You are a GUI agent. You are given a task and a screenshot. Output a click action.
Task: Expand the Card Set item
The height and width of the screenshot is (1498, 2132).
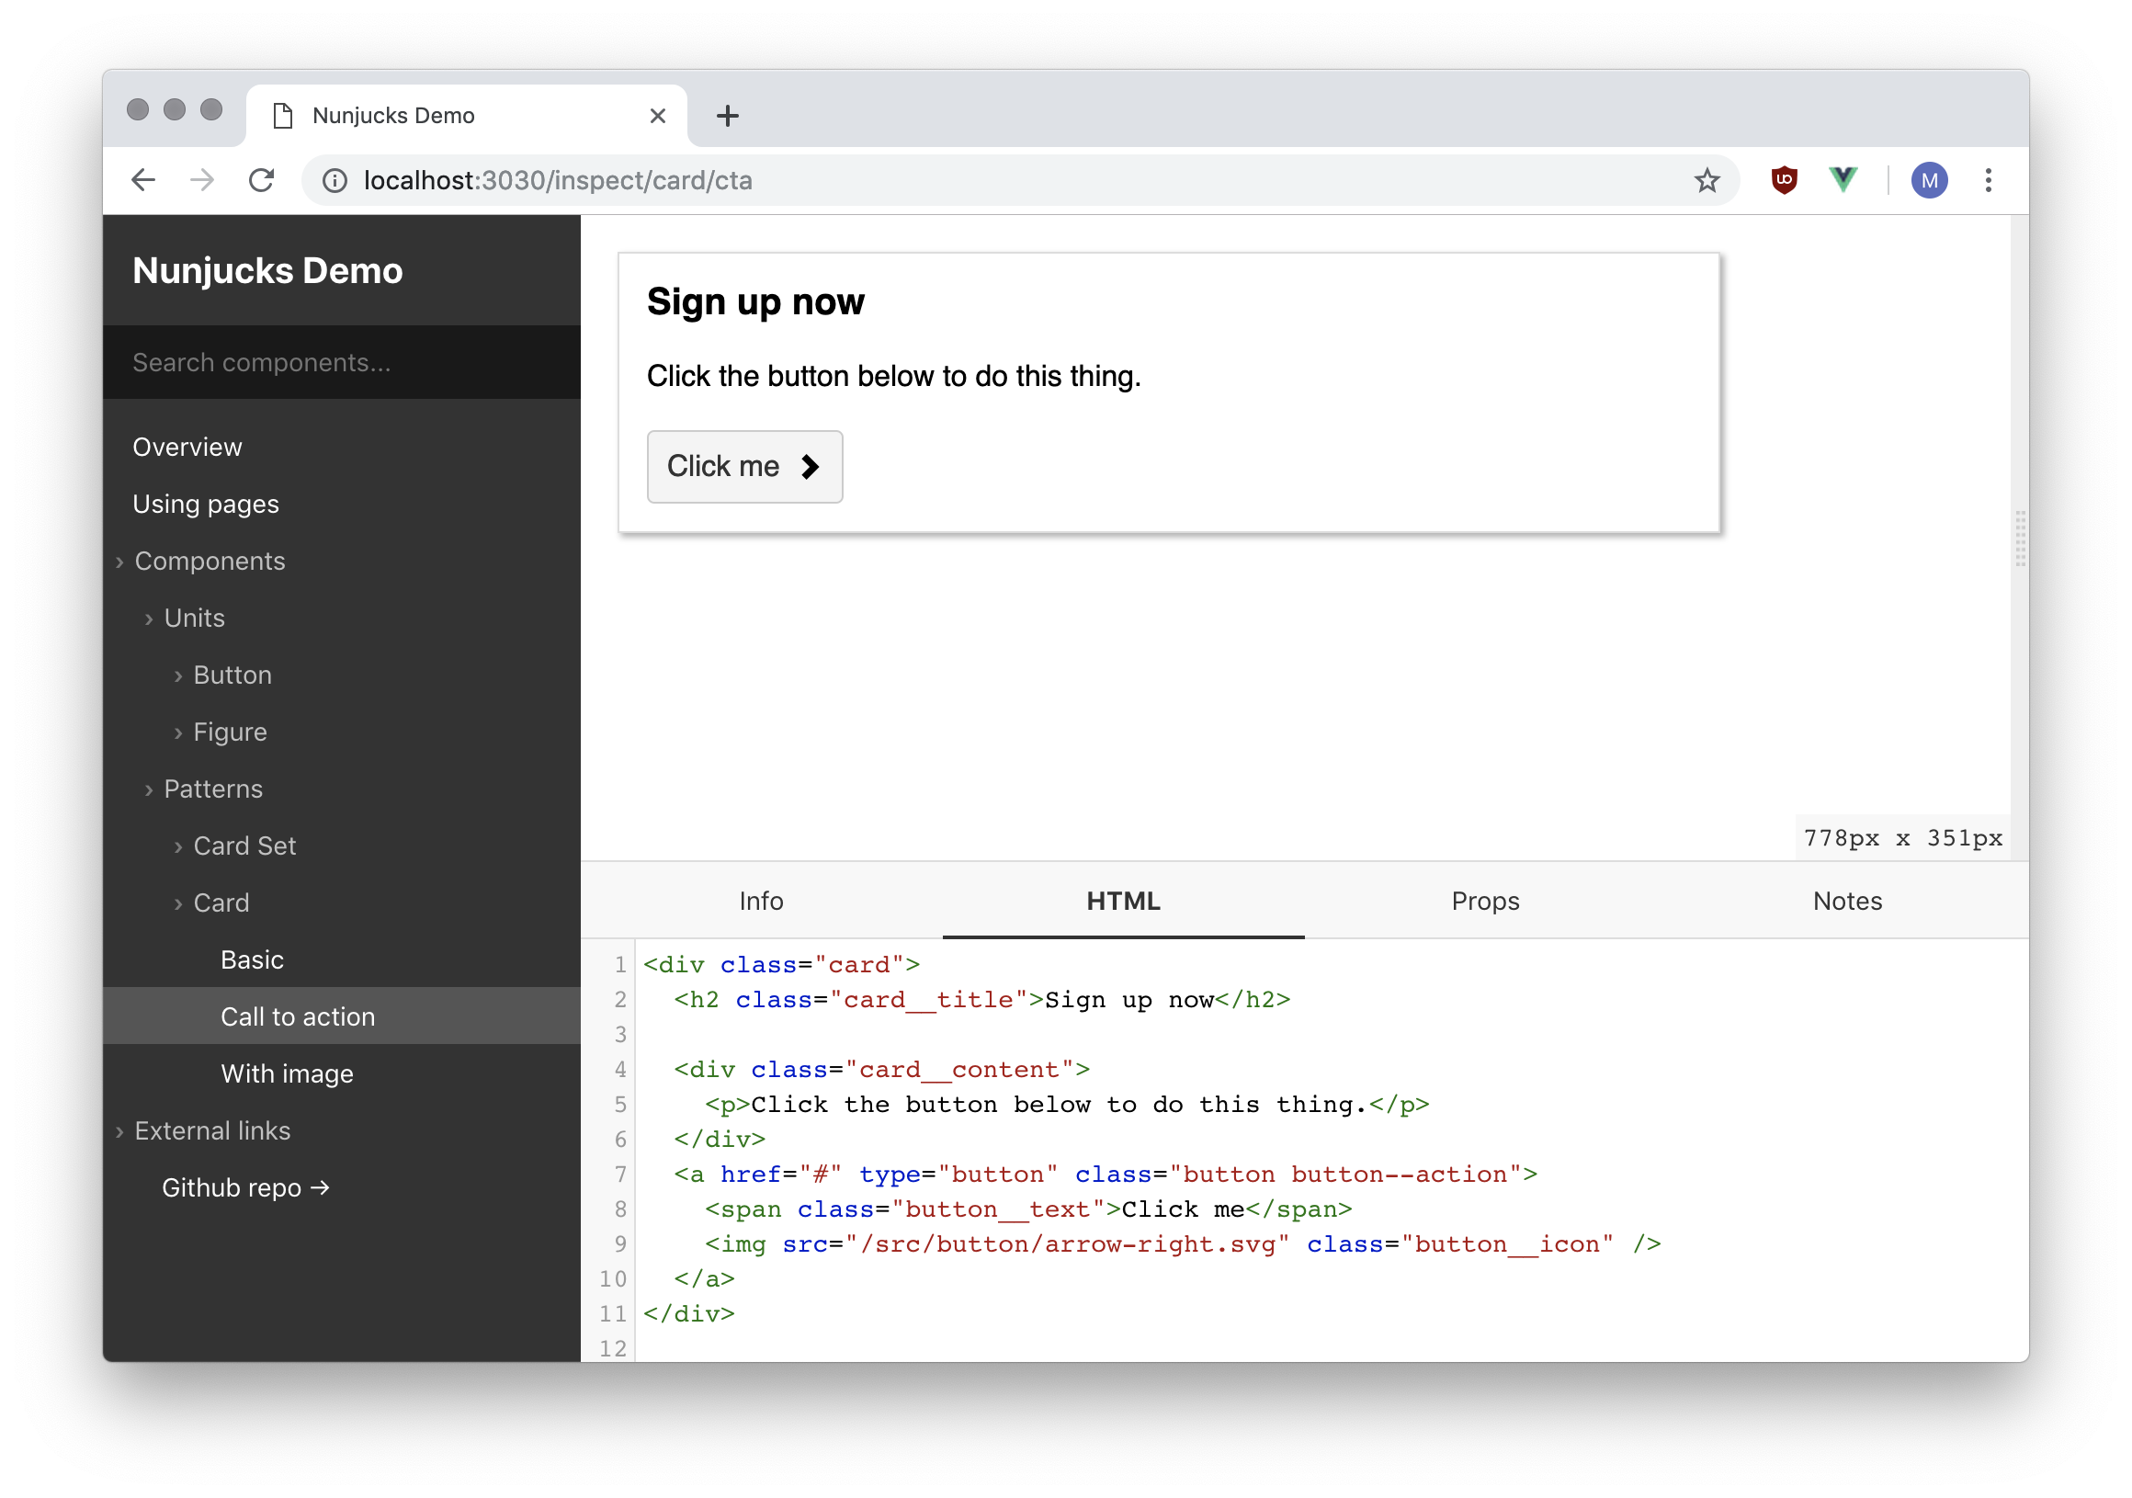244,846
